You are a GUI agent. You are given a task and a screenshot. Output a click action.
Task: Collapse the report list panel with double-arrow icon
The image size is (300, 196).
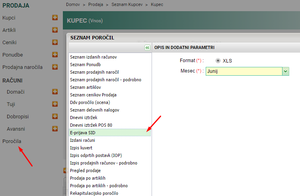(147, 47)
